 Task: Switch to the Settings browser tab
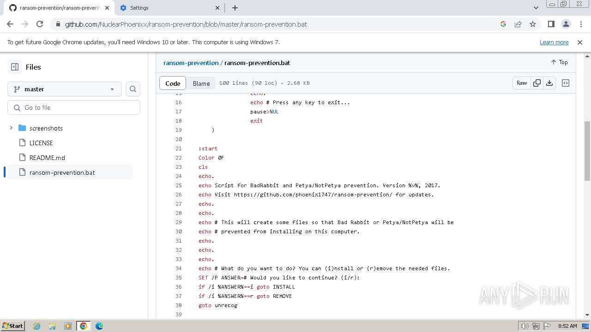[169, 8]
